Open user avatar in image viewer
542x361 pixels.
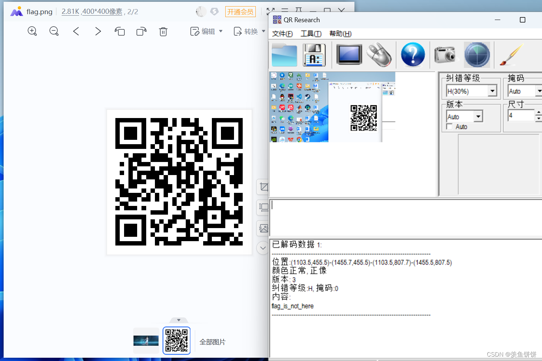click(x=201, y=12)
